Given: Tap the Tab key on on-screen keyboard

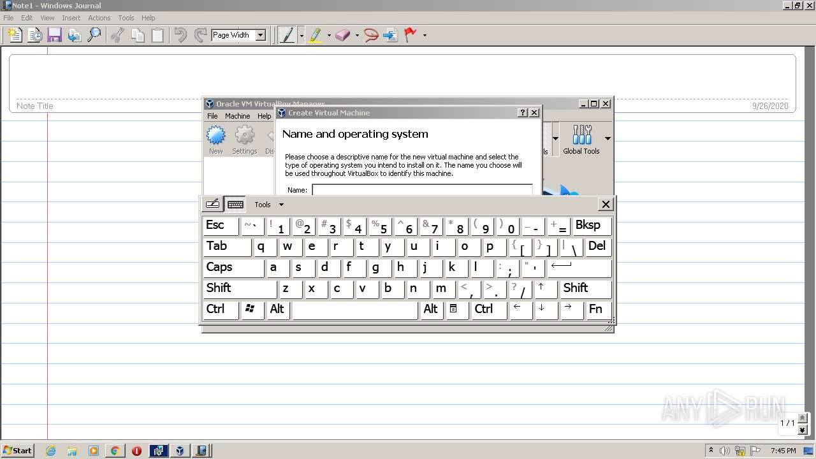Looking at the screenshot, I should coord(228,247).
